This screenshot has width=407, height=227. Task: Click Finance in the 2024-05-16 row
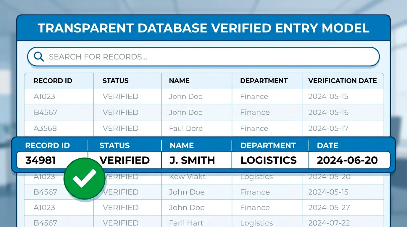tap(255, 112)
